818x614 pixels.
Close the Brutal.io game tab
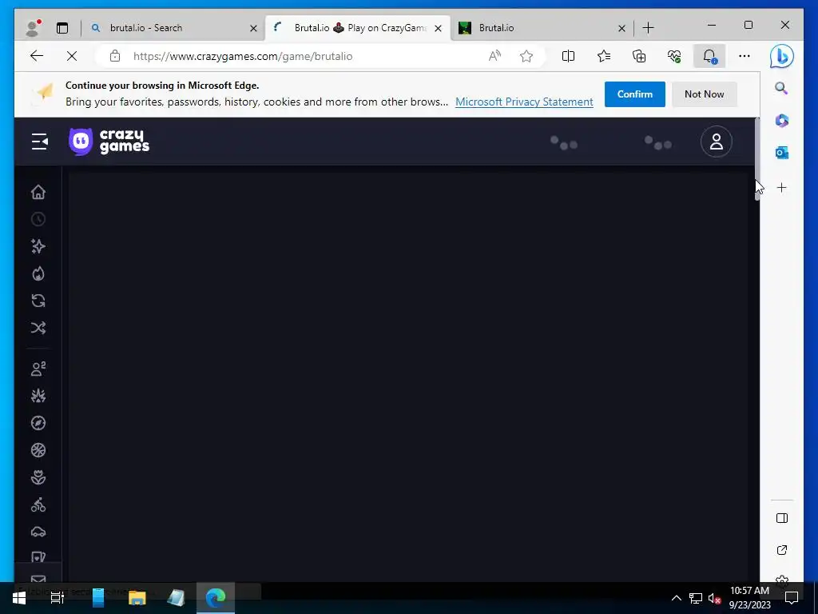point(621,28)
